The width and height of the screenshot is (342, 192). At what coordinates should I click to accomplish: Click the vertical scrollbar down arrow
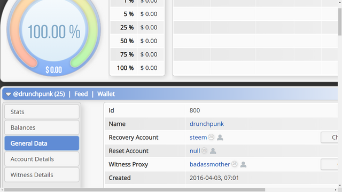click(340, 186)
